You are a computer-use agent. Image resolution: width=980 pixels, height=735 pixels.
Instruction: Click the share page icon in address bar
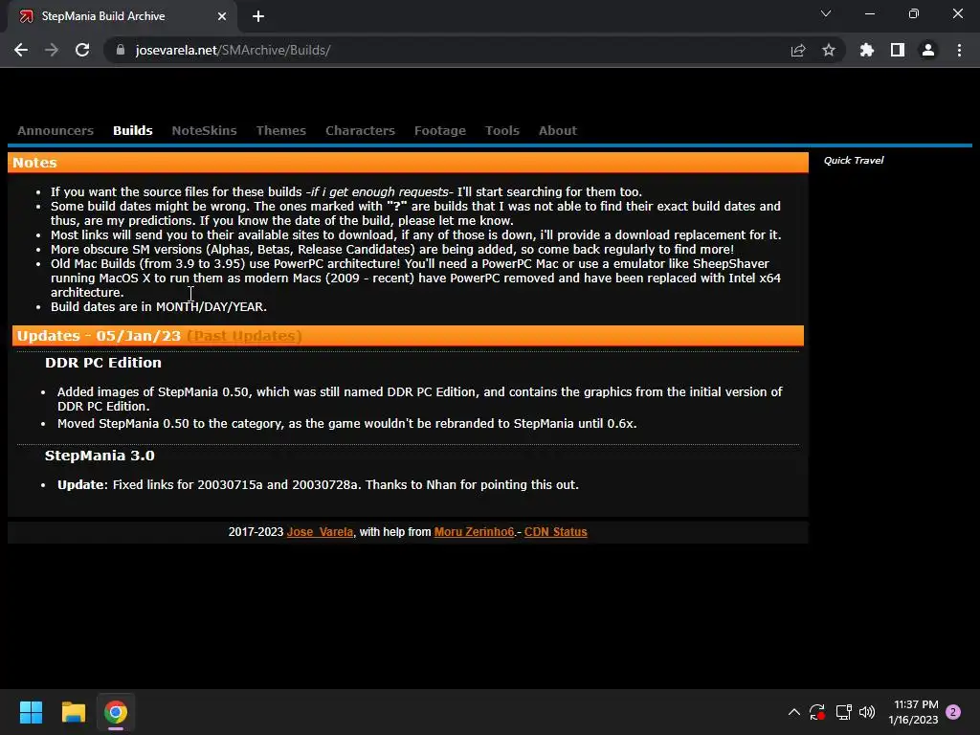click(x=798, y=50)
